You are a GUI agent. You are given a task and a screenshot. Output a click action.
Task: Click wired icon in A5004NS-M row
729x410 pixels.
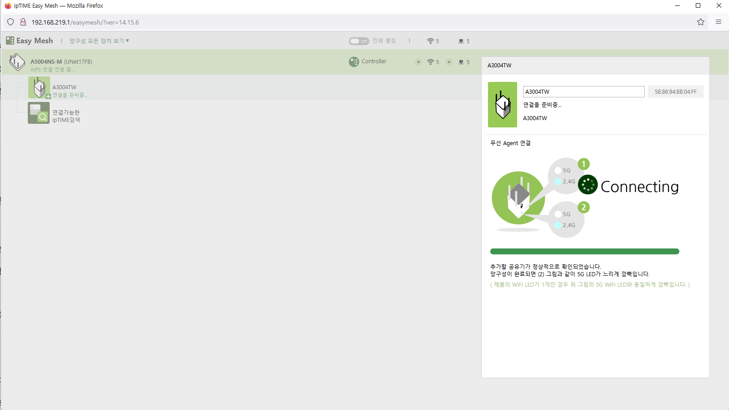tap(461, 62)
